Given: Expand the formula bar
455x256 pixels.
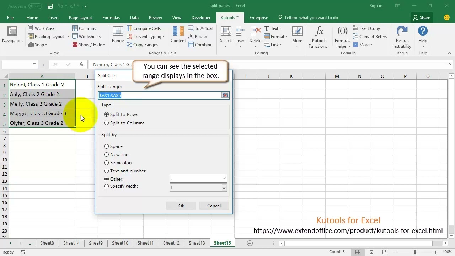Looking at the screenshot, I should coord(450,64).
